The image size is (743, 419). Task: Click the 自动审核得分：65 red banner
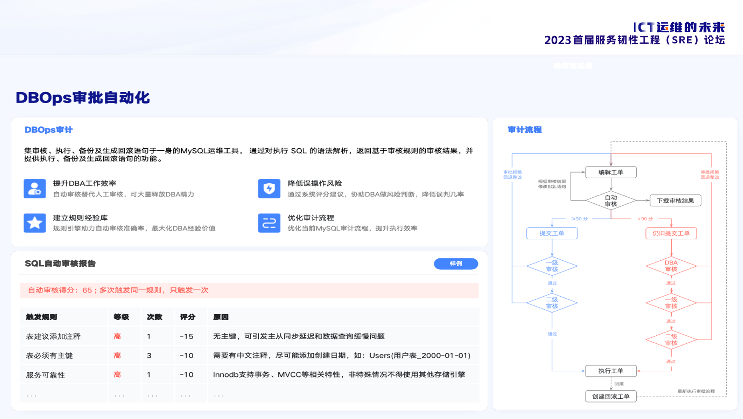[x=249, y=290]
